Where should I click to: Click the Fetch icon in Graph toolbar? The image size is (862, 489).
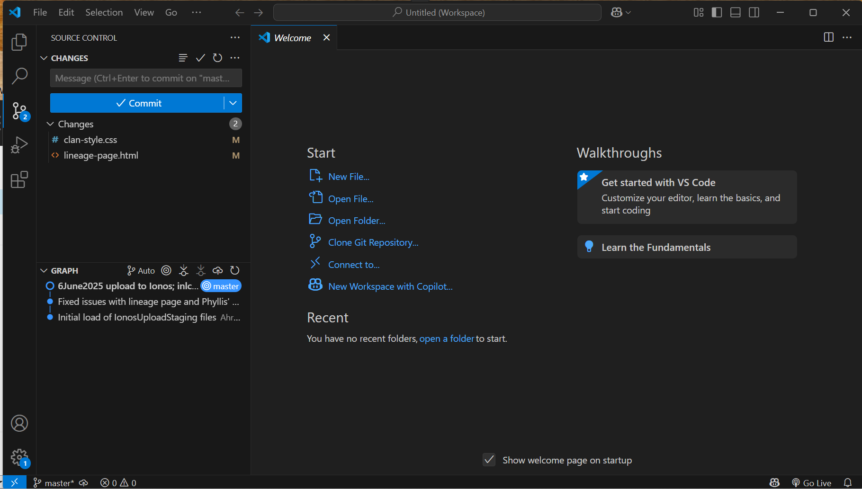pos(184,270)
